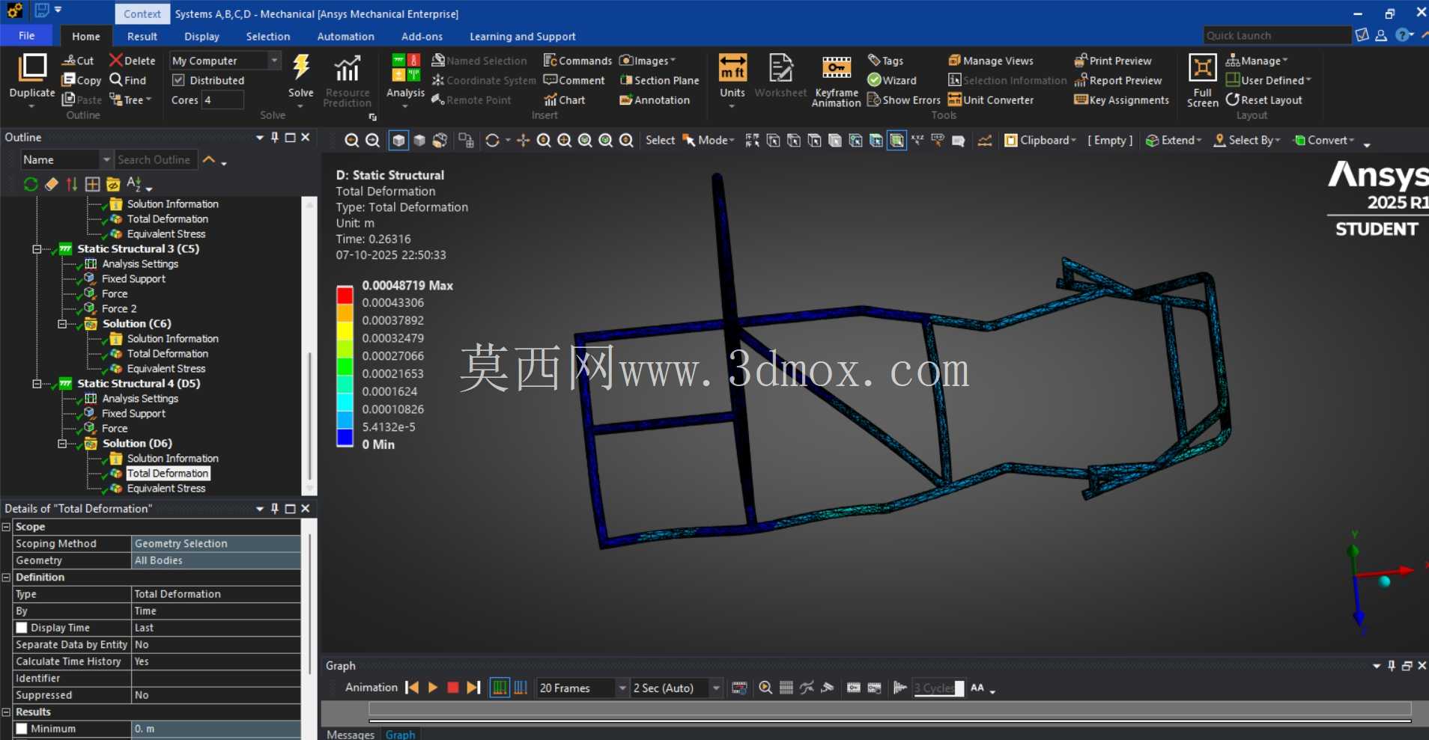Switch to the Automation ribbon tab
Image resolution: width=1429 pixels, height=740 pixels.
click(345, 36)
